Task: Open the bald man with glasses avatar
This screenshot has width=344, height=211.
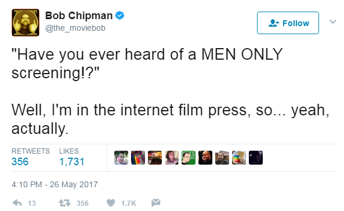Action: (205, 158)
